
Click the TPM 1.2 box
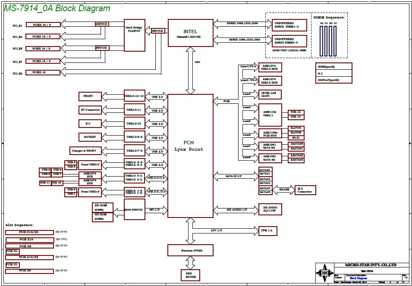267,231
